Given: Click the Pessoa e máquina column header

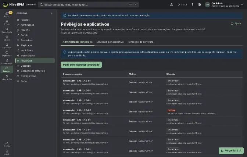Looking at the screenshot, I should pos(73,74).
